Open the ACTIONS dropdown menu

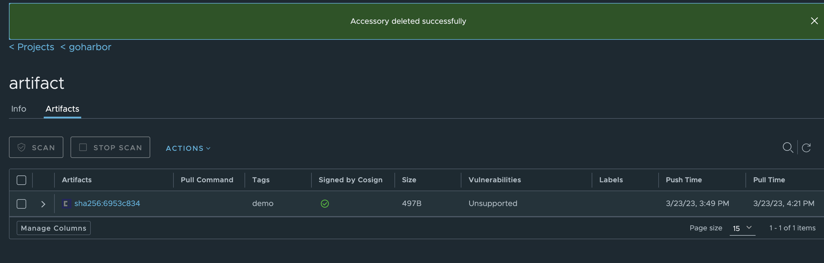[x=187, y=148]
